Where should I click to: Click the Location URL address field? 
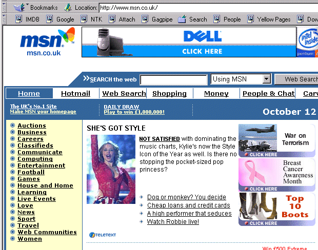(x=208, y=8)
